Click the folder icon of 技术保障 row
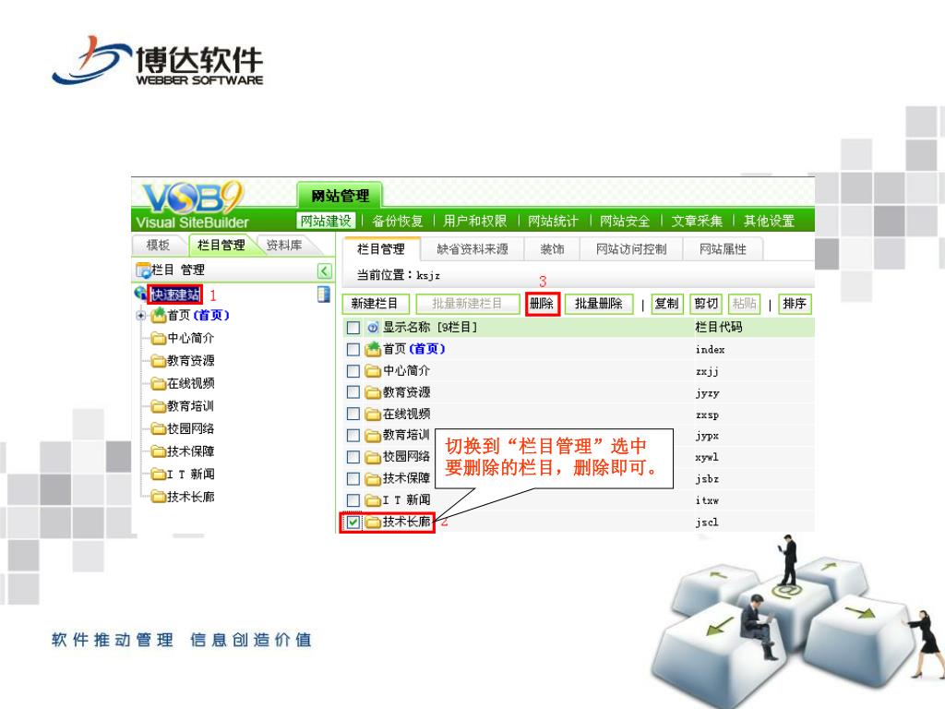Image resolution: width=945 pixels, height=709 pixels. [373, 479]
